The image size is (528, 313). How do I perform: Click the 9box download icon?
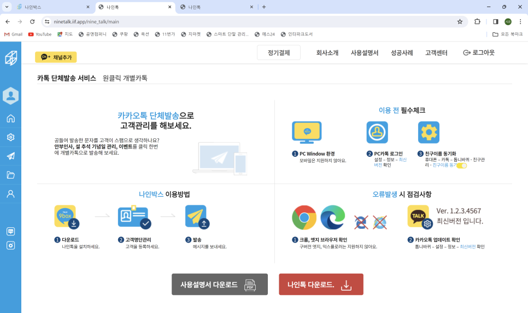click(67, 217)
